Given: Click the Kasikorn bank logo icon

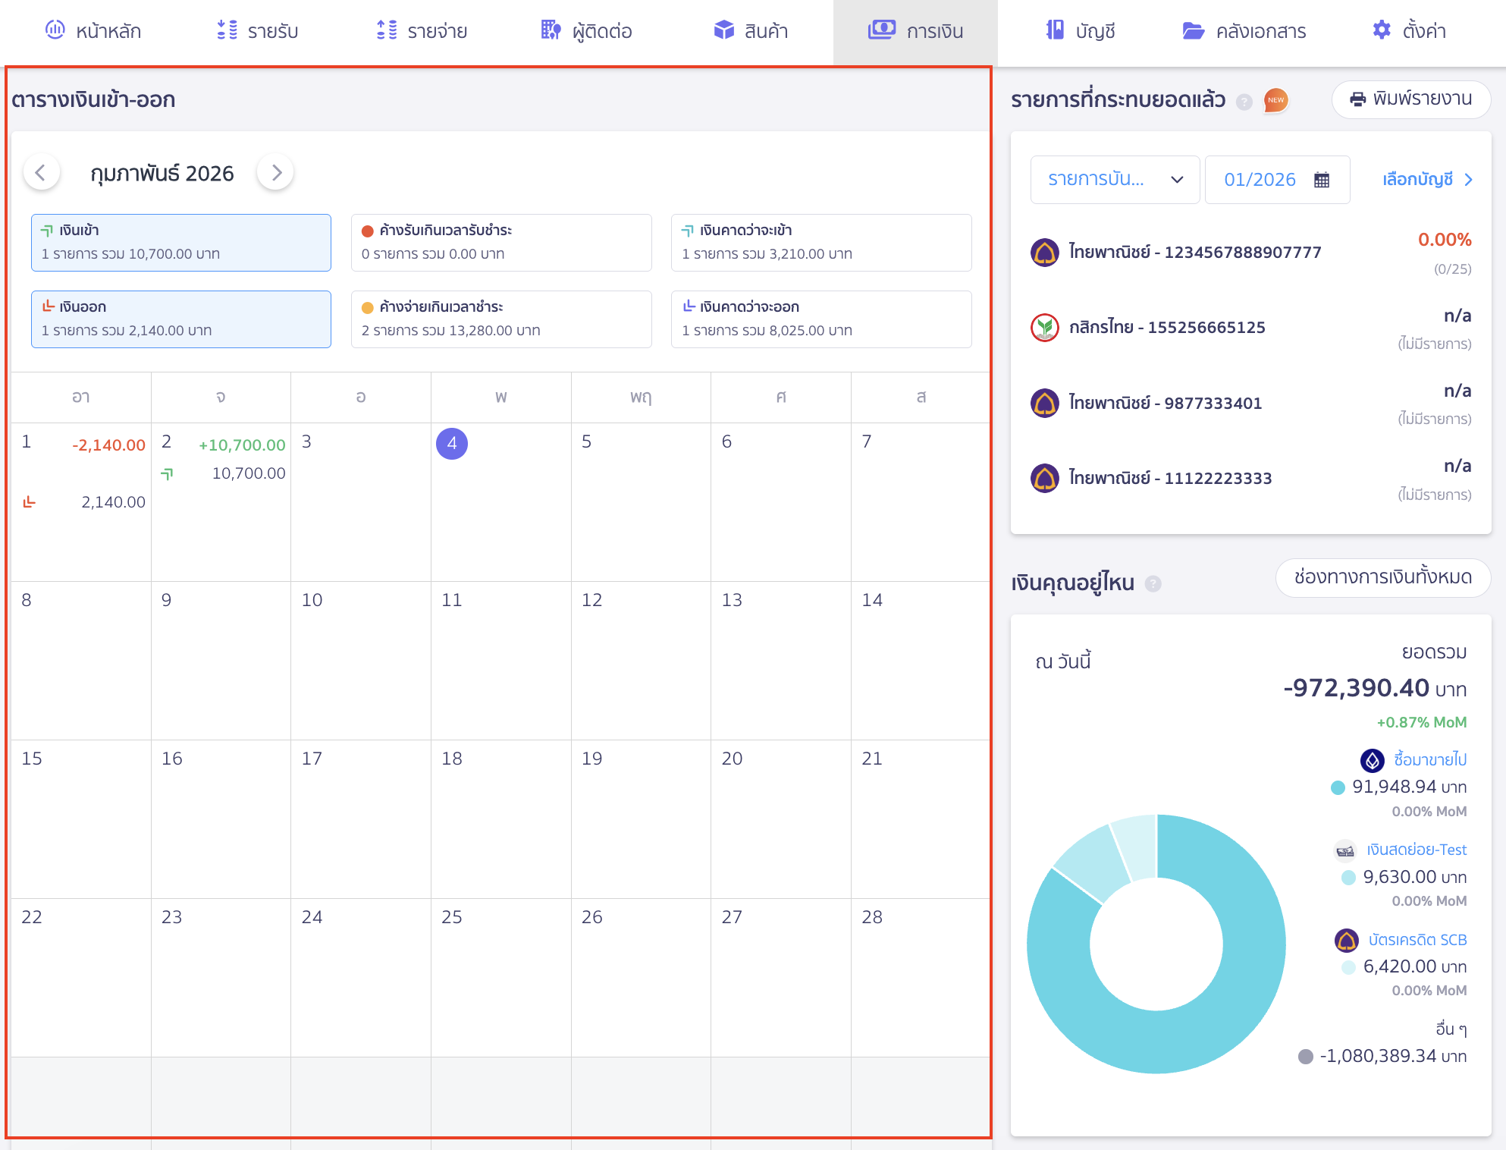Looking at the screenshot, I should coord(1045,328).
